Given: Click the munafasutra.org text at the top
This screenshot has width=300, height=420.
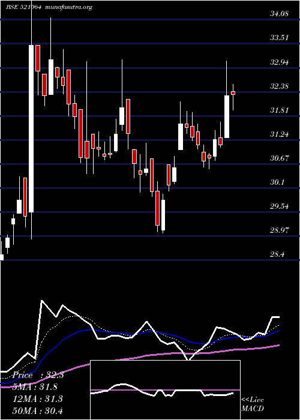Looking at the screenshot, I should click(69, 7).
